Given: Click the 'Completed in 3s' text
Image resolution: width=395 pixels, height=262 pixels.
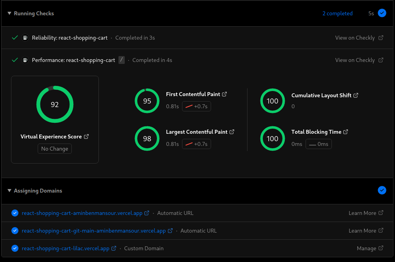Looking at the screenshot, I should point(135,38).
